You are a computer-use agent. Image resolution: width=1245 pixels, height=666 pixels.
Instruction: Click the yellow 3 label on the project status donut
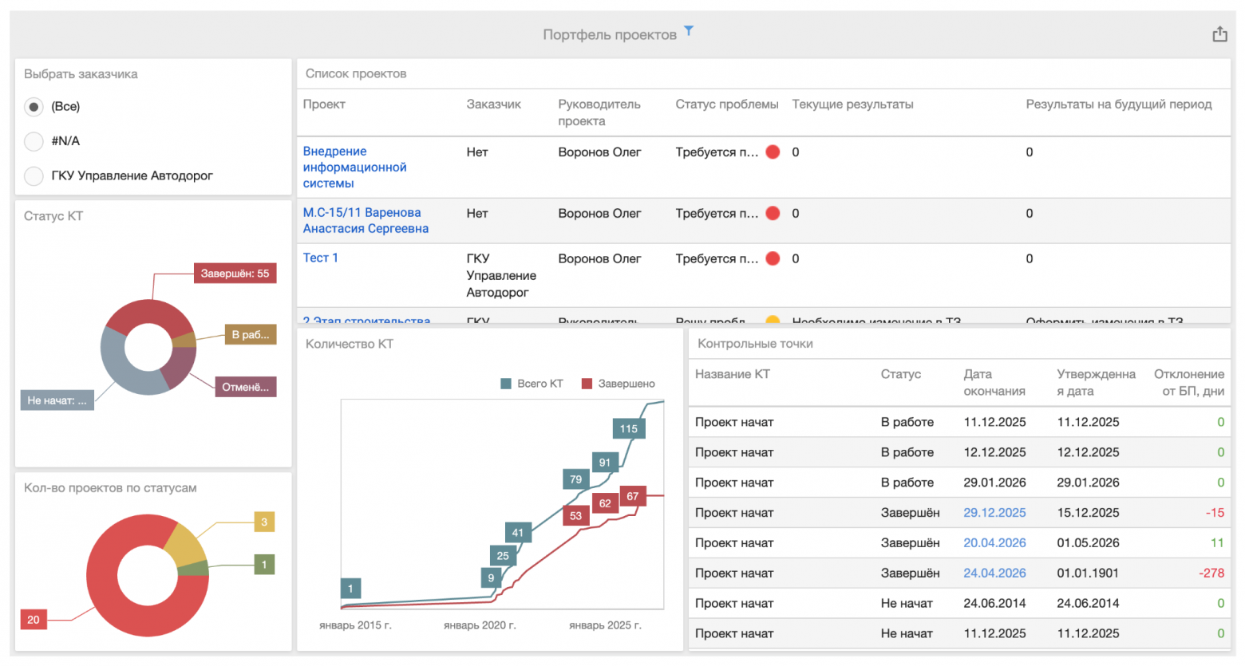264,522
